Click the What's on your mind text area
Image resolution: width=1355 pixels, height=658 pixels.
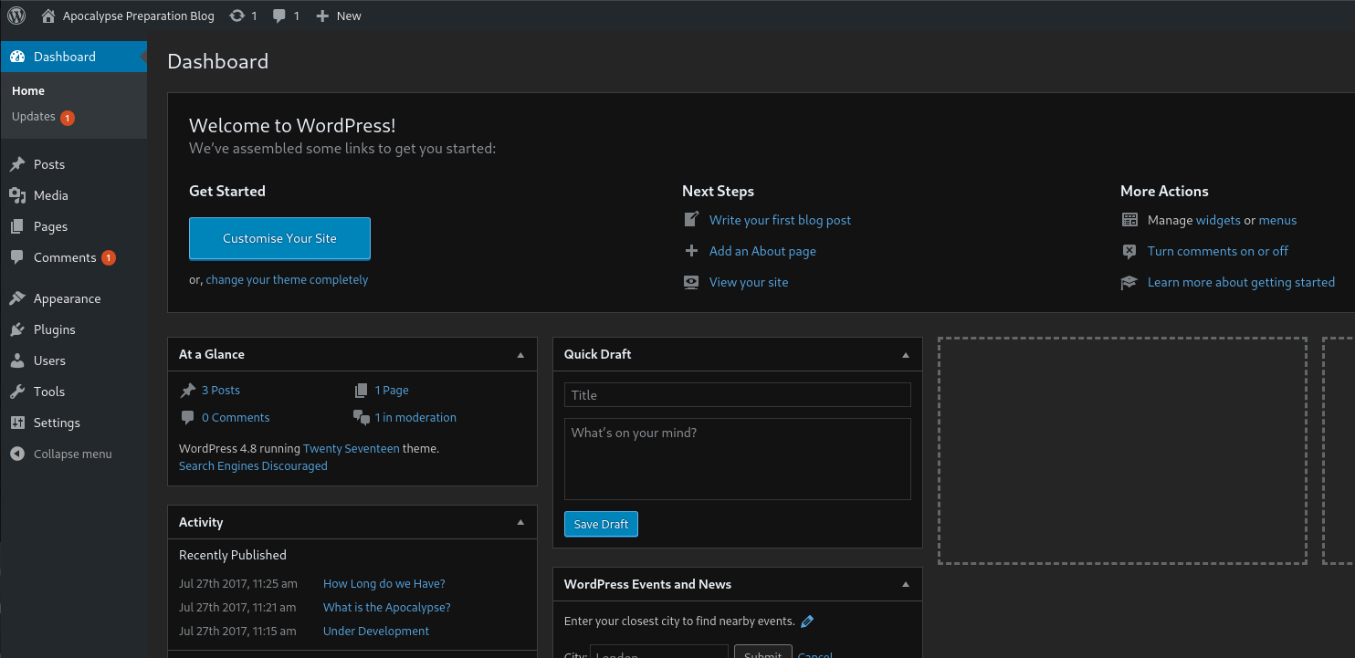pyautogui.click(x=738, y=459)
